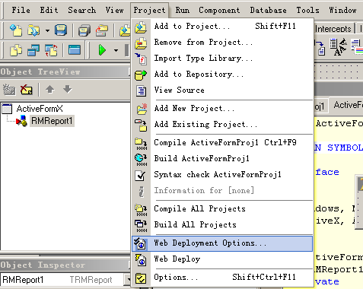Image resolution: width=363 pixels, height=289 pixels.
Task: Click the View Form toolbar icon
Action: click(33, 50)
